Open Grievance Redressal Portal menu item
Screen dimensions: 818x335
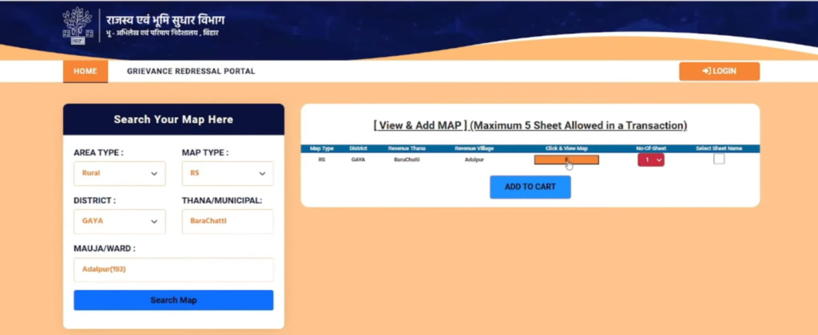[191, 71]
